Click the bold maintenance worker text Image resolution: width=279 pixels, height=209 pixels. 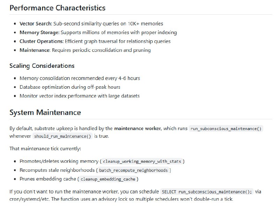coord(137,128)
